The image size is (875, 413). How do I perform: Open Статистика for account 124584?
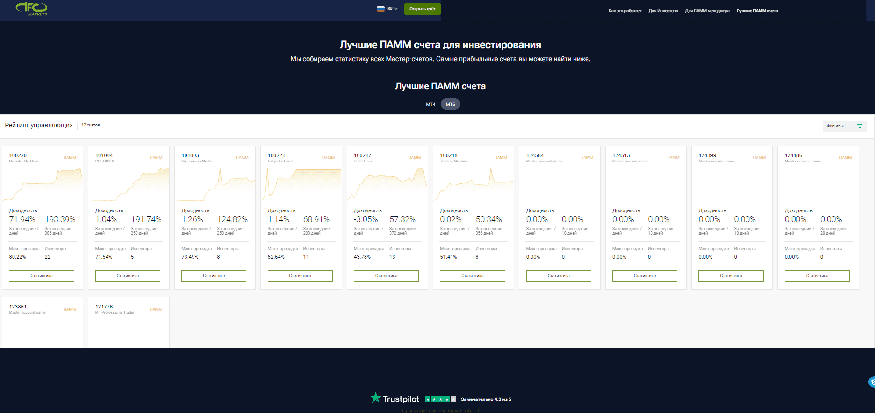click(559, 276)
